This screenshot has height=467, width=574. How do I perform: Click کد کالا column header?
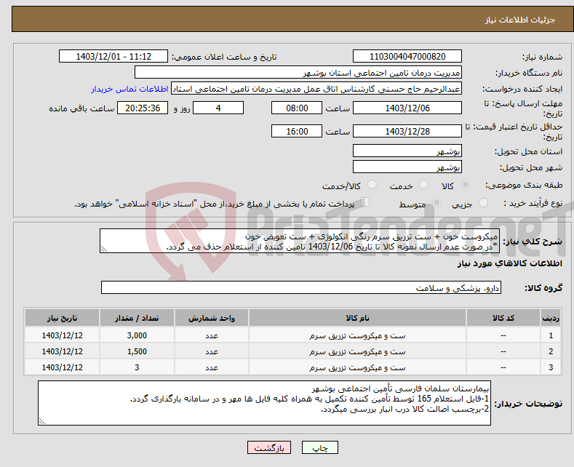(503, 318)
